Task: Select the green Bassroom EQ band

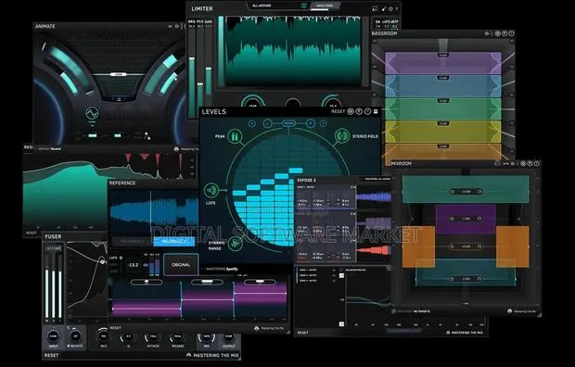Action: (443, 108)
